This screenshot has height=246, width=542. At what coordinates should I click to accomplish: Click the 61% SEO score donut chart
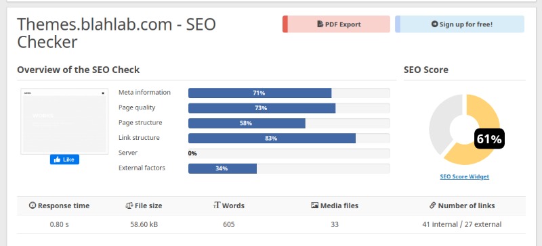464,130
